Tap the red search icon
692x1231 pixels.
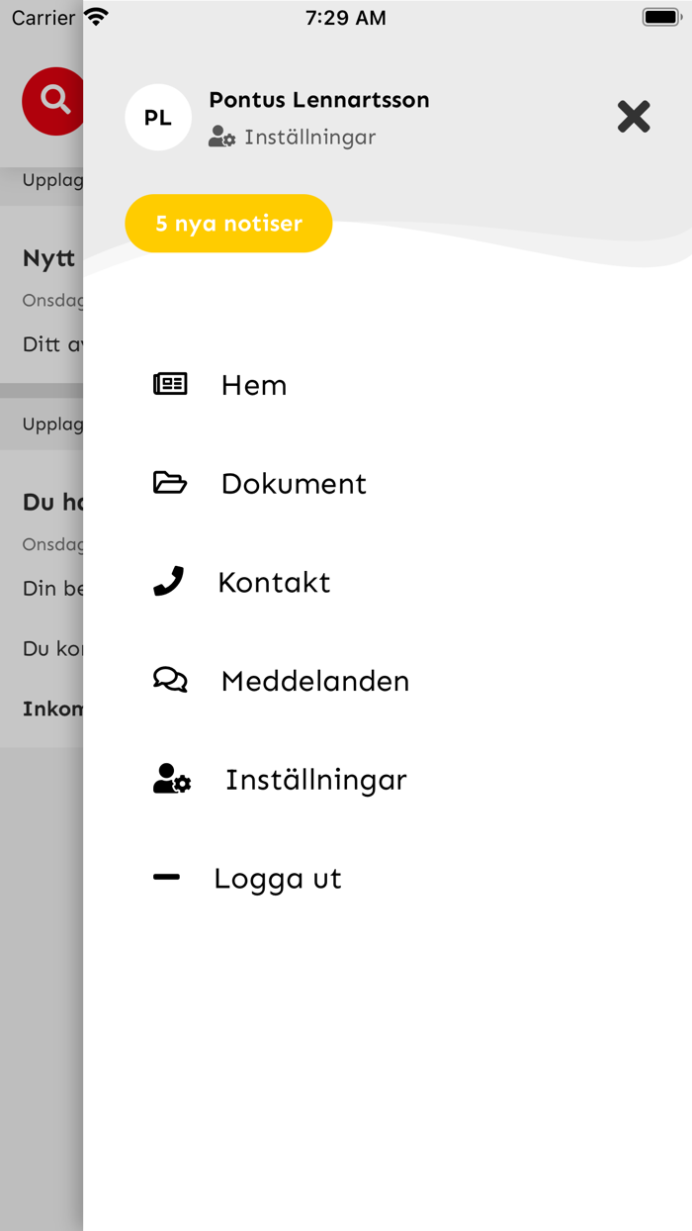point(53,101)
